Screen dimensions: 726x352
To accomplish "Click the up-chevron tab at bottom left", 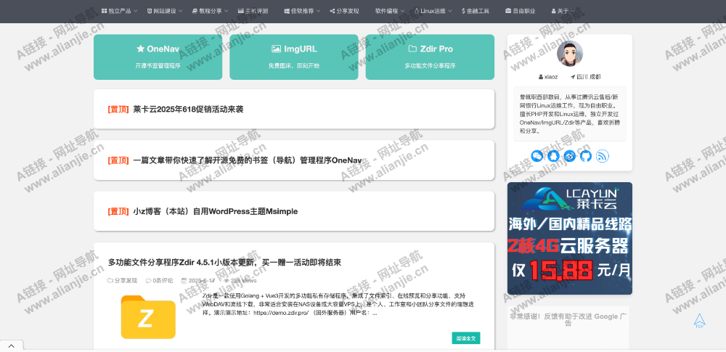I will pos(12,345).
